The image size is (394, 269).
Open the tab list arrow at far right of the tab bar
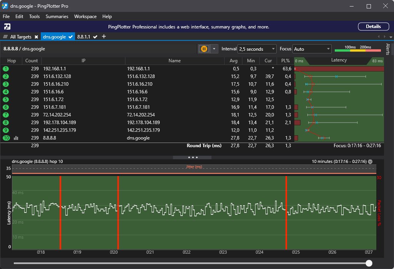click(391, 37)
